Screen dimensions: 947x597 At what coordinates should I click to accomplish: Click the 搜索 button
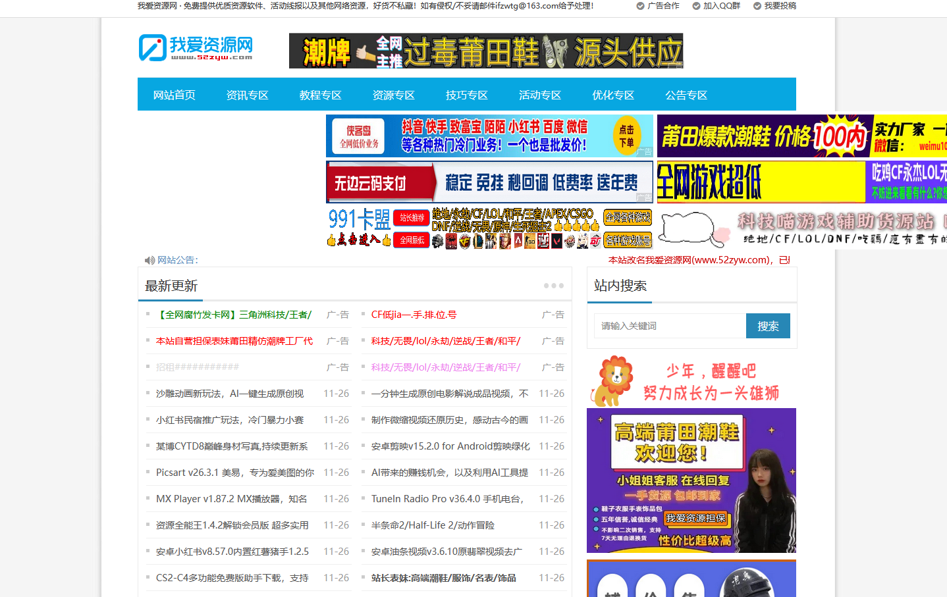tap(768, 326)
